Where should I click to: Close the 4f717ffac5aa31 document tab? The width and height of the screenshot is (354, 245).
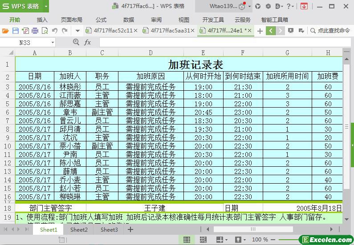(x=192, y=30)
